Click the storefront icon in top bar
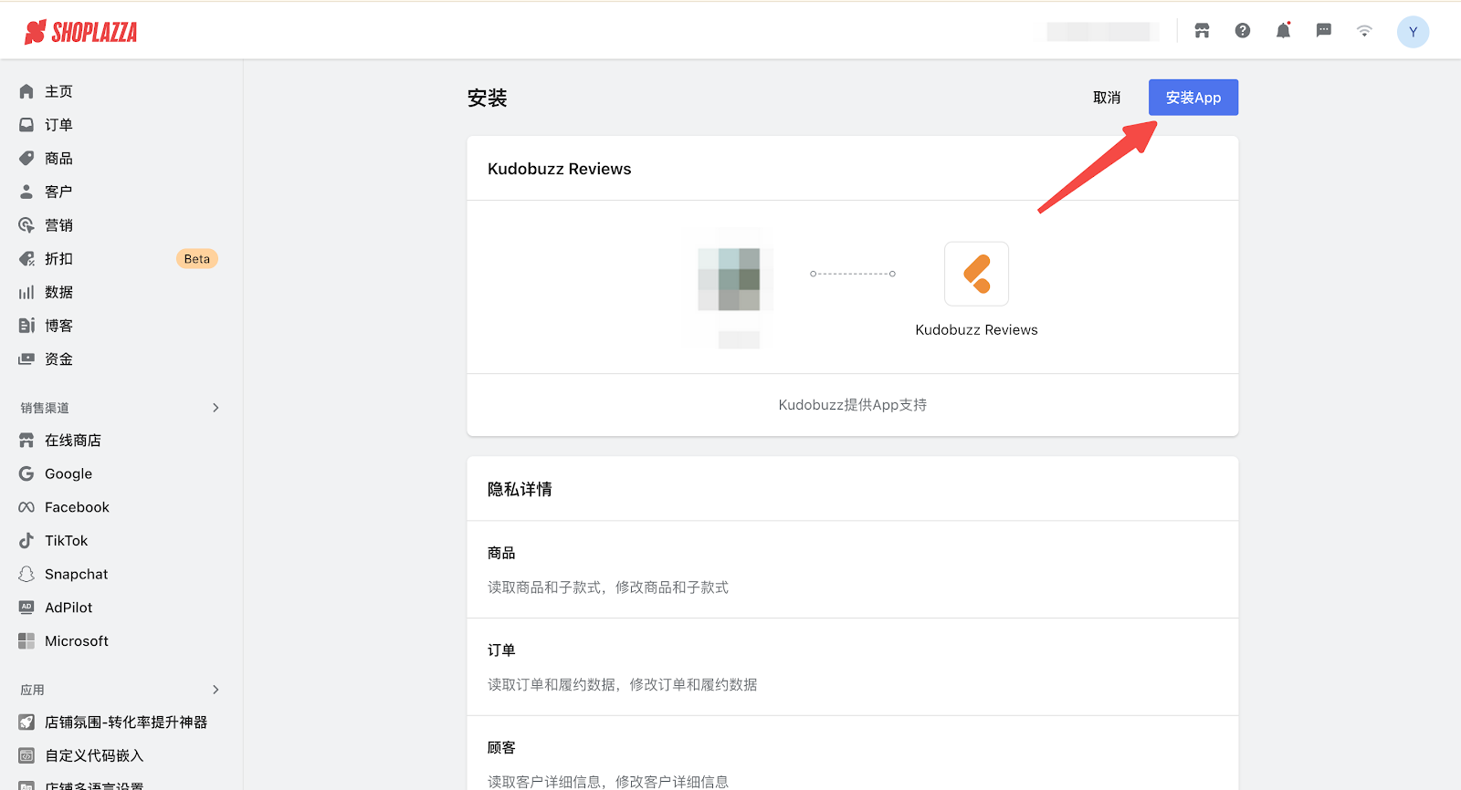 (x=1202, y=31)
